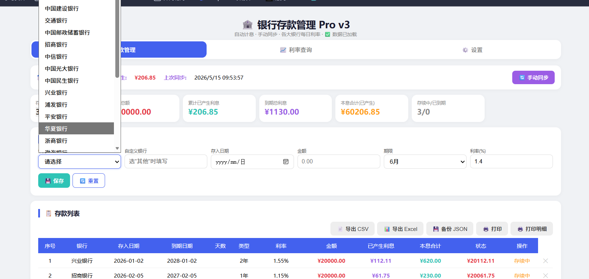
Task: Click the 存续中/已到期 3/0 card
Action: [x=448, y=108]
